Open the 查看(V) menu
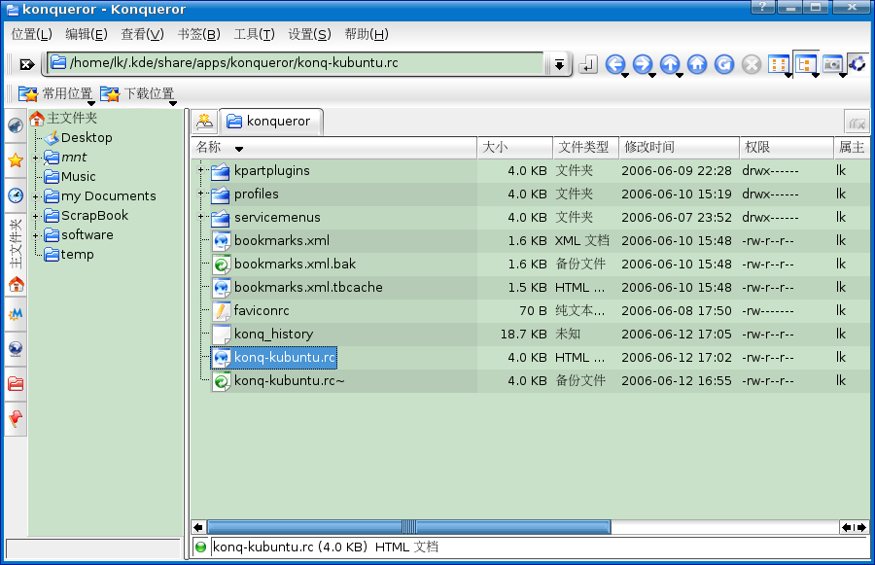Viewport: 875px width, 565px height. tap(142, 35)
